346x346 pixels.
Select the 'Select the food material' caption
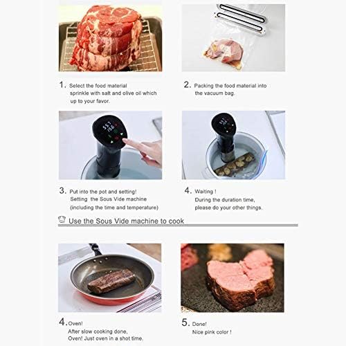[98, 86]
